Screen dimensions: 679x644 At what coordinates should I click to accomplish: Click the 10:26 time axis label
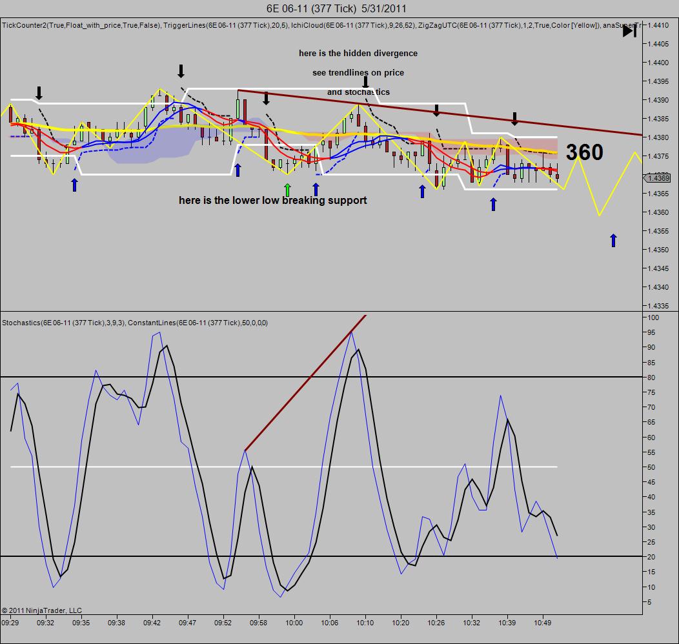click(x=436, y=622)
